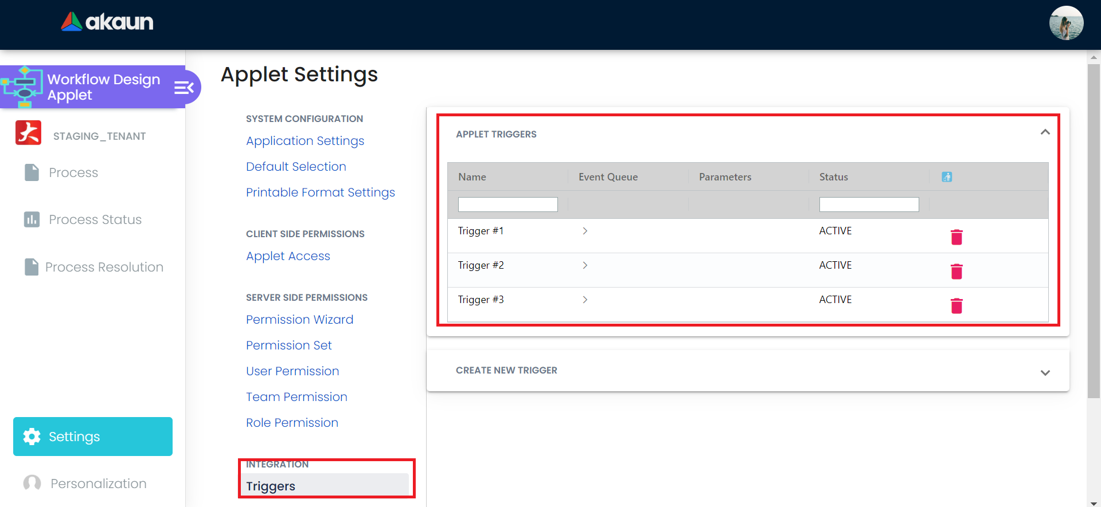Expand the Create New Trigger panel
1101x507 pixels.
point(1045,372)
